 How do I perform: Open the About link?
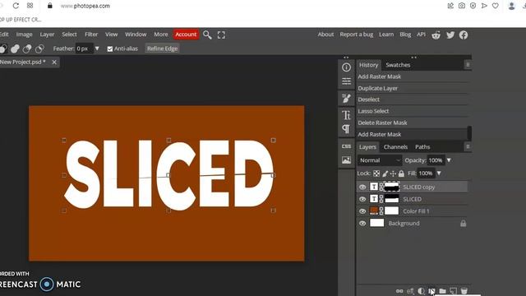pos(325,35)
